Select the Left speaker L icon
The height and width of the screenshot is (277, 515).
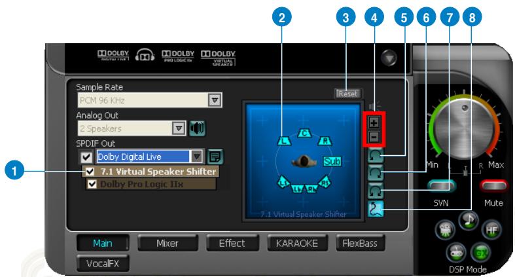[284, 141]
